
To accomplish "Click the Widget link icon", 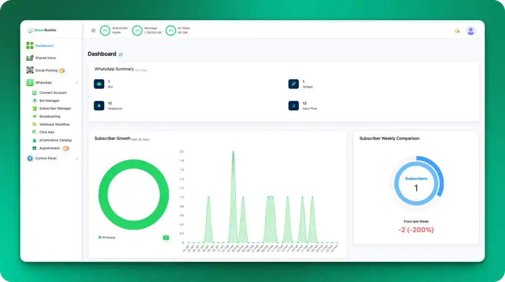I will [x=293, y=84].
